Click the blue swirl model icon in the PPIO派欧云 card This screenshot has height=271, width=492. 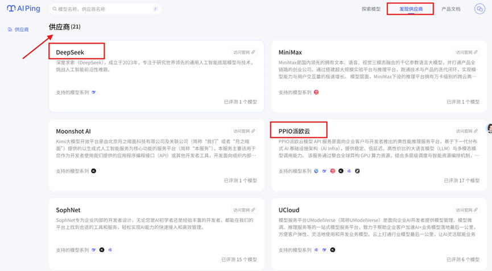316,171
